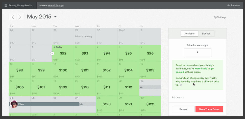
Task: Select the May 30 cell priced $122
Action: (x=150, y=104)
